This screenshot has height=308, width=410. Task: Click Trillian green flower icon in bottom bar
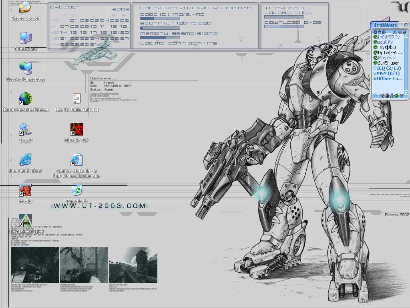click(x=397, y=96)
